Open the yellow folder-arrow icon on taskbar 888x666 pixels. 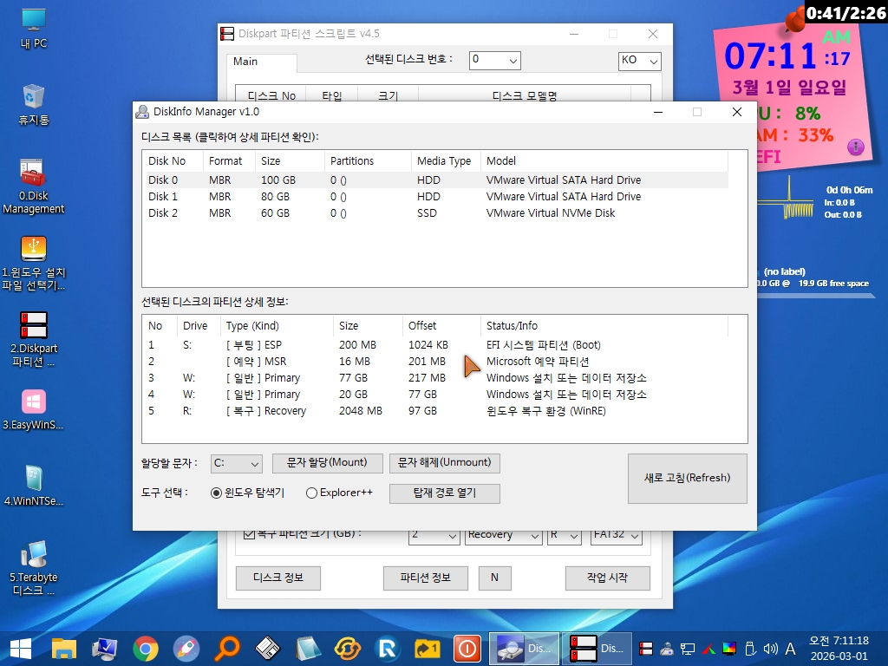tap(428, 649)
